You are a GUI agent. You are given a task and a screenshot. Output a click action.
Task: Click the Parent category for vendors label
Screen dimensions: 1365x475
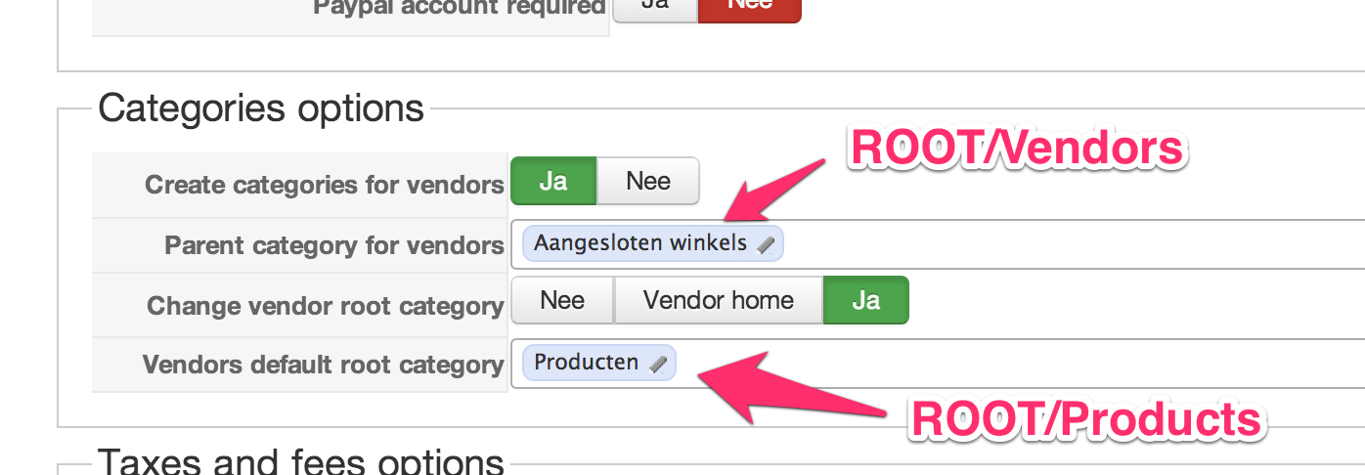(334, 245)
